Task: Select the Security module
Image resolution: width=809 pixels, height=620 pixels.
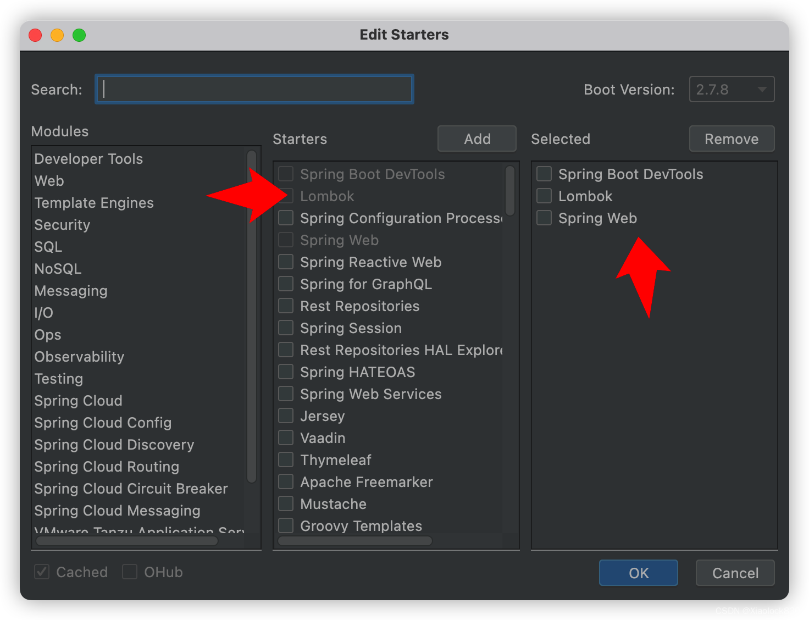Action: 62,225
